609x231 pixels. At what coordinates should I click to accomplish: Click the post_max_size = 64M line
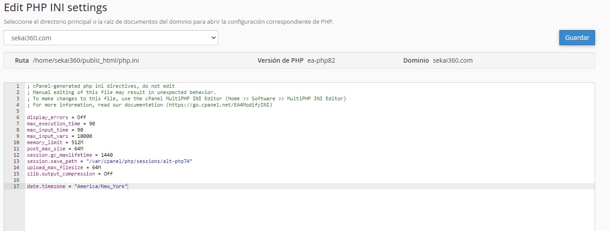tap(55, 149)
